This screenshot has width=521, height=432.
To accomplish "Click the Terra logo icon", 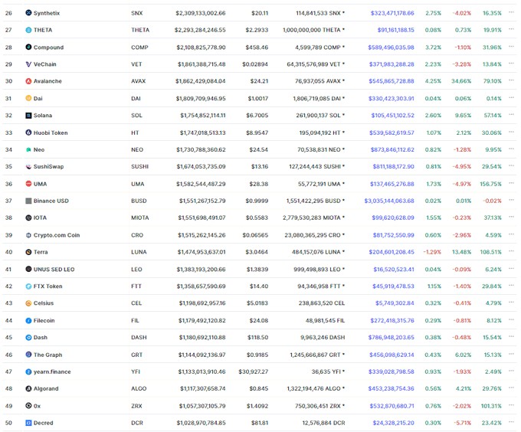I will point(28,252).
